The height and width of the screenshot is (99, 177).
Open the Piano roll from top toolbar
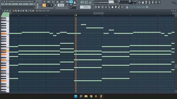(99, 7)
